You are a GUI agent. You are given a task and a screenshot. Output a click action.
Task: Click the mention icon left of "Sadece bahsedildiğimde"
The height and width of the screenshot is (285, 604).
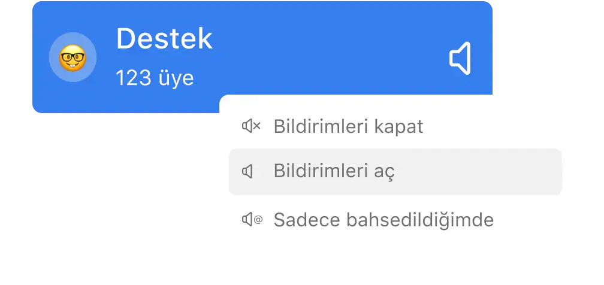(252, 220)
